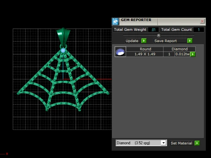
Task: Close the Gem Reporter panel
Action: point(202,22)
